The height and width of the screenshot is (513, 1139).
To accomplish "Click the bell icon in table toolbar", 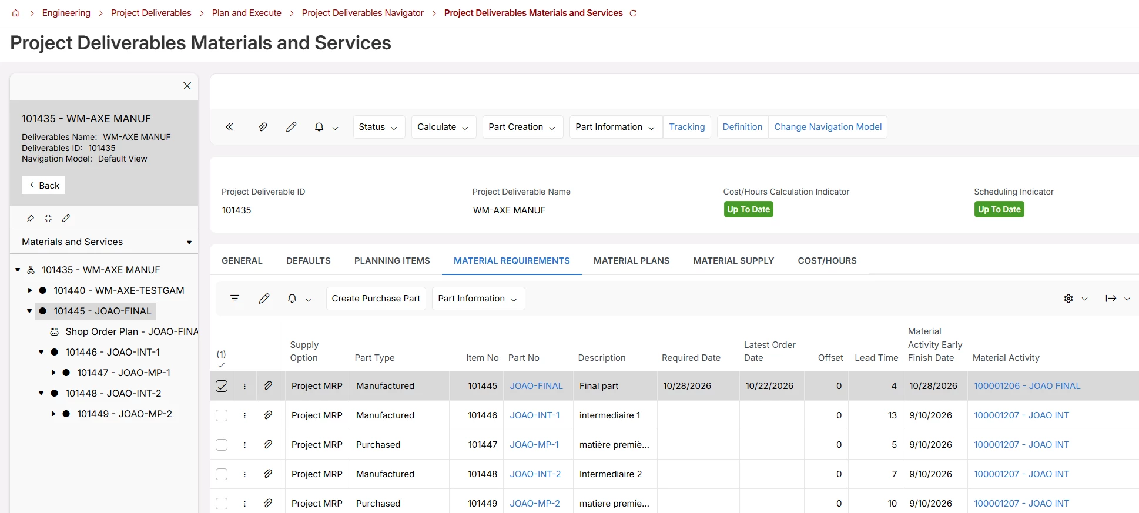I will coord(292,299).
